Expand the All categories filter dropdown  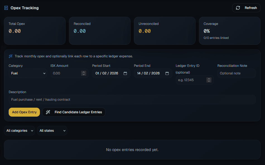19,131
